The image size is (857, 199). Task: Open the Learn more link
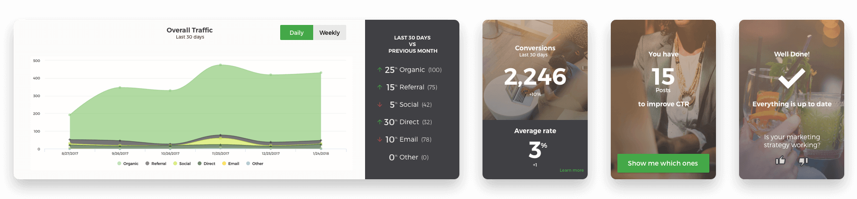pyautogui.click(x=571, y=170)
